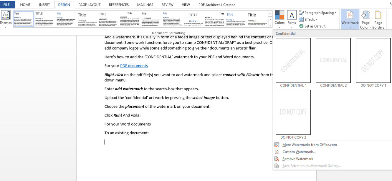392x181 pixels.
Task: Open the Effects icon in ribbon
Action: (301, 19)
